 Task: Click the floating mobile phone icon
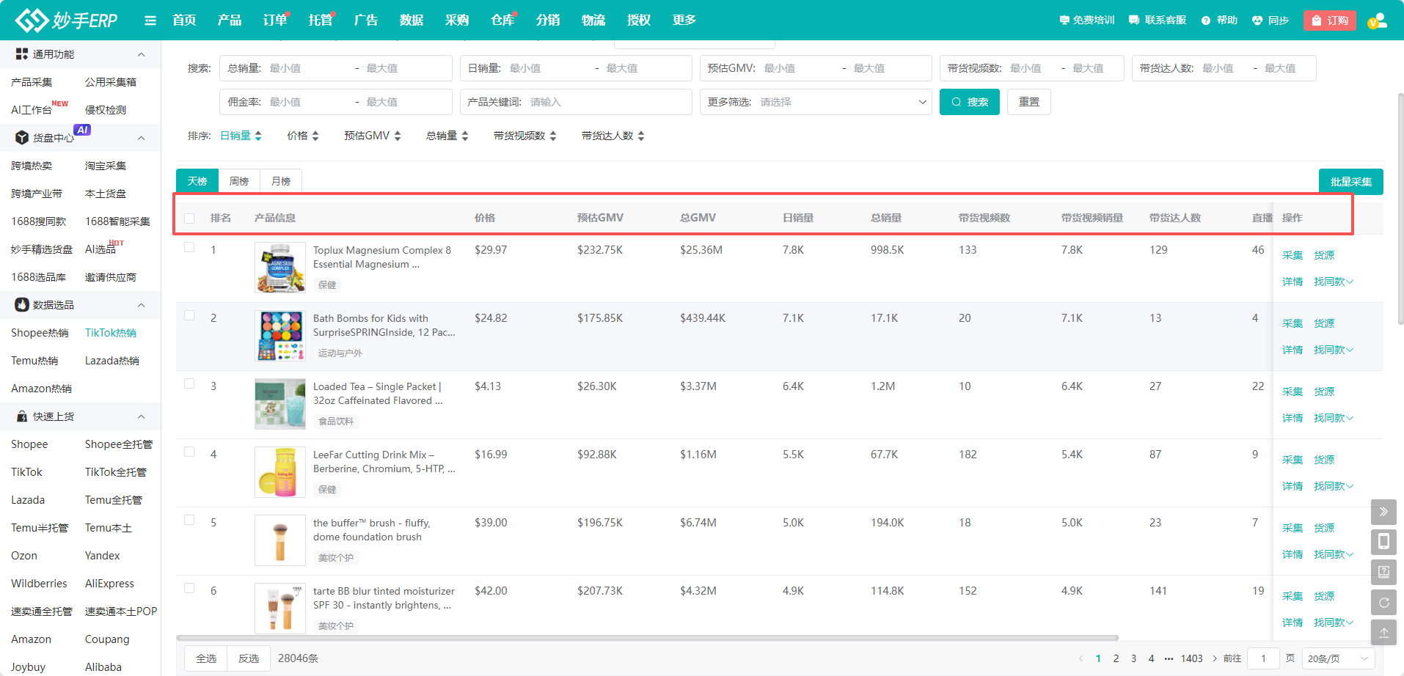click(1383, 542)
